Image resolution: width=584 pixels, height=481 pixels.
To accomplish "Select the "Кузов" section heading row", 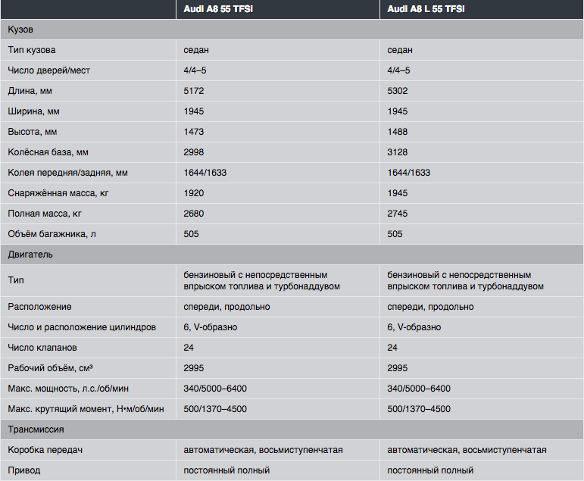I will 20,30.
